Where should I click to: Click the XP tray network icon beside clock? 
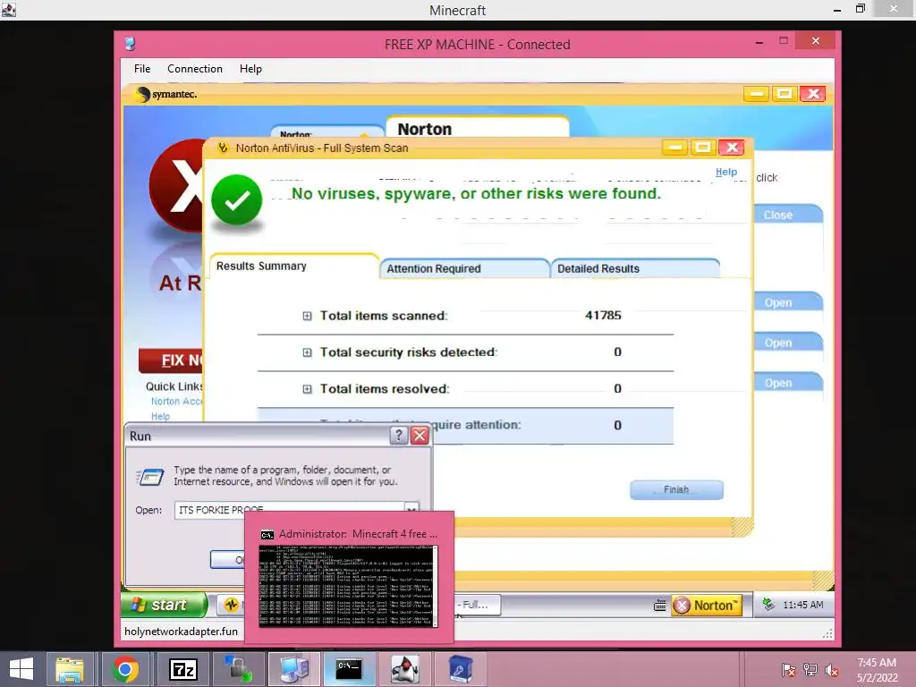coord(768,605)
